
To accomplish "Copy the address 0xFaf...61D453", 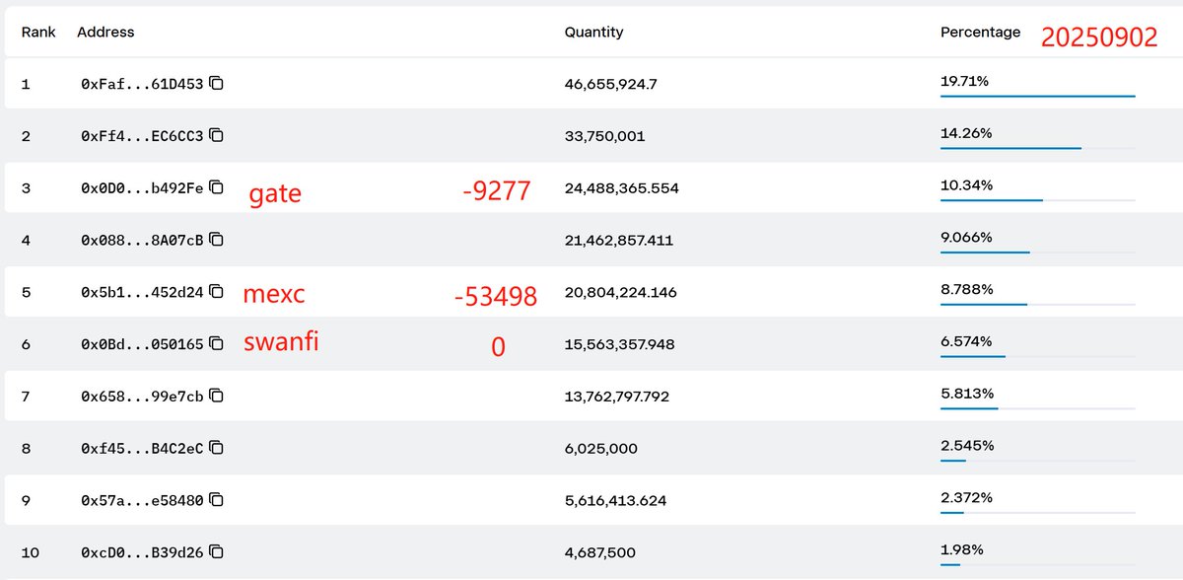I will coord(217,84).
